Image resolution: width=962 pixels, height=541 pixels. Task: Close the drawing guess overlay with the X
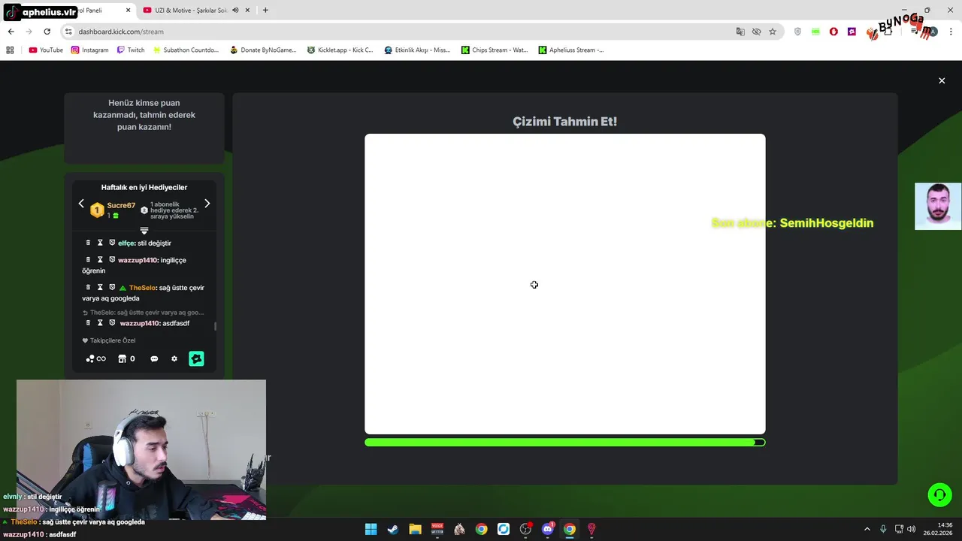click(x=942, y=80)
